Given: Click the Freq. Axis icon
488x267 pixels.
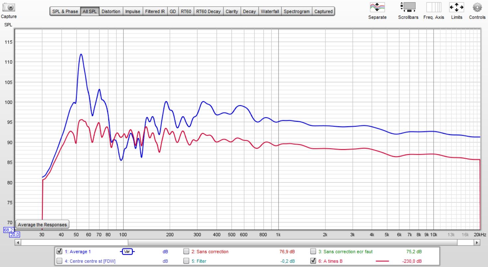Looking at the screenshot, I should click(434, 7).
